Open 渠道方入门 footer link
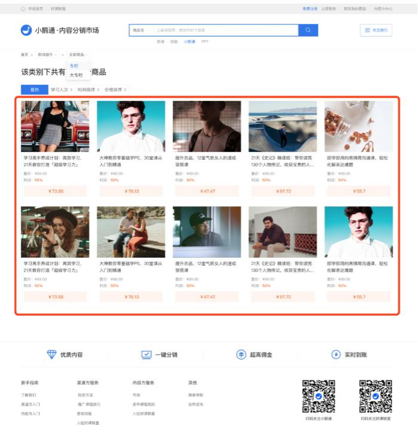 click(31, 404)
